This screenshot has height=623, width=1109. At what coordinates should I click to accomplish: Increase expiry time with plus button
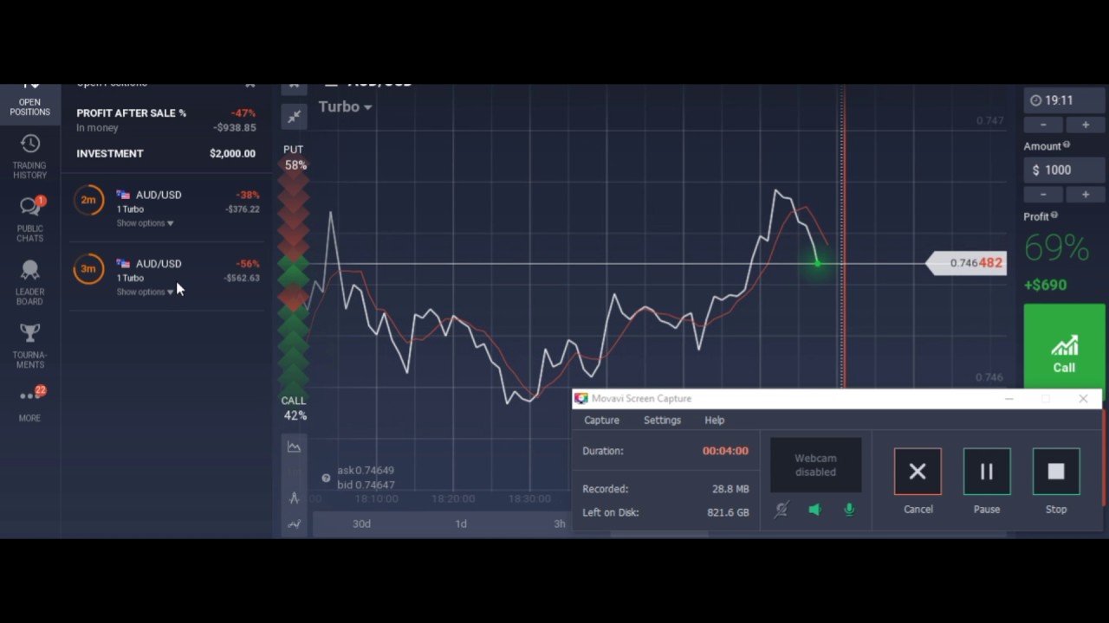pos(1085,125)
